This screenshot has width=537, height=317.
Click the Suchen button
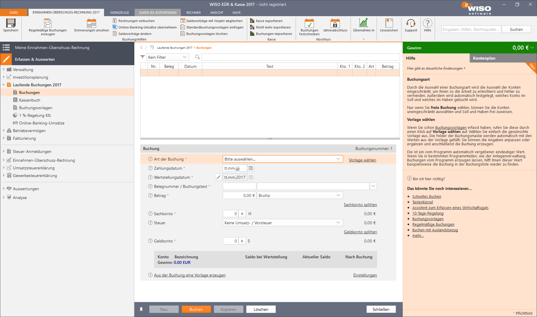pos(516,29)
